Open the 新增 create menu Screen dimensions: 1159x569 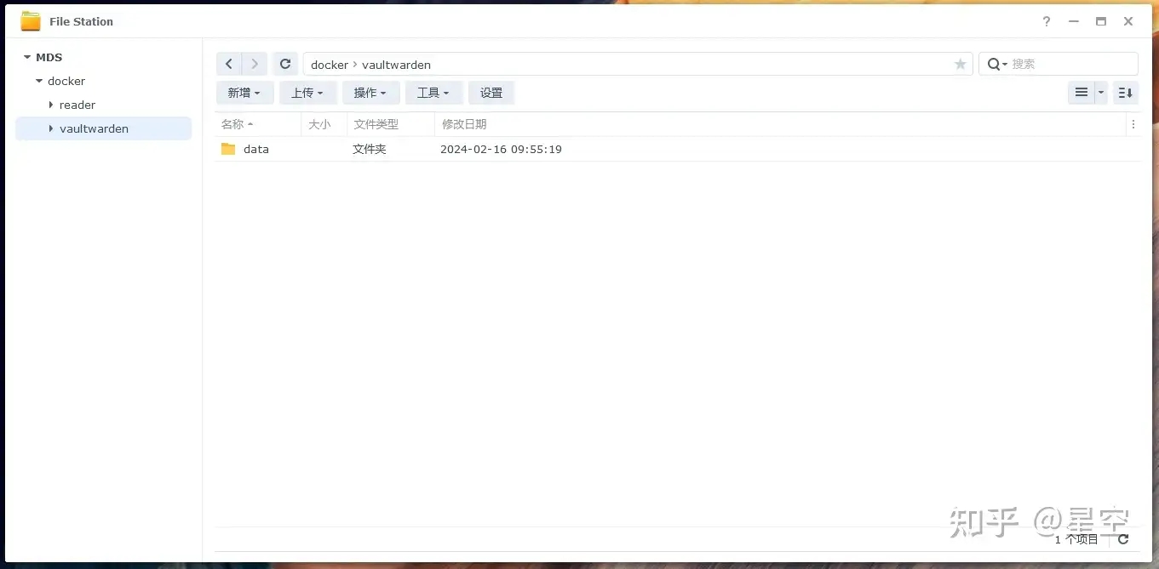click(244, 93)
